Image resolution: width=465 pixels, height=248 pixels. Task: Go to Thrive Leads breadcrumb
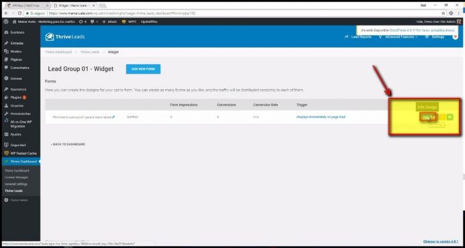coord(90,52)
